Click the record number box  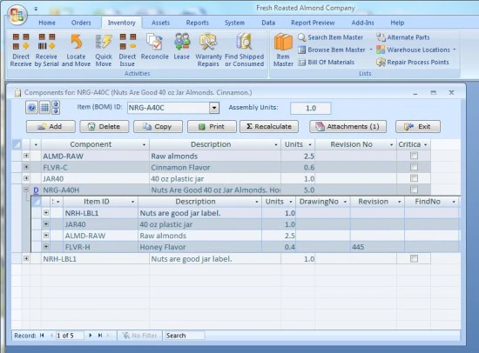[x=70, y=336]
